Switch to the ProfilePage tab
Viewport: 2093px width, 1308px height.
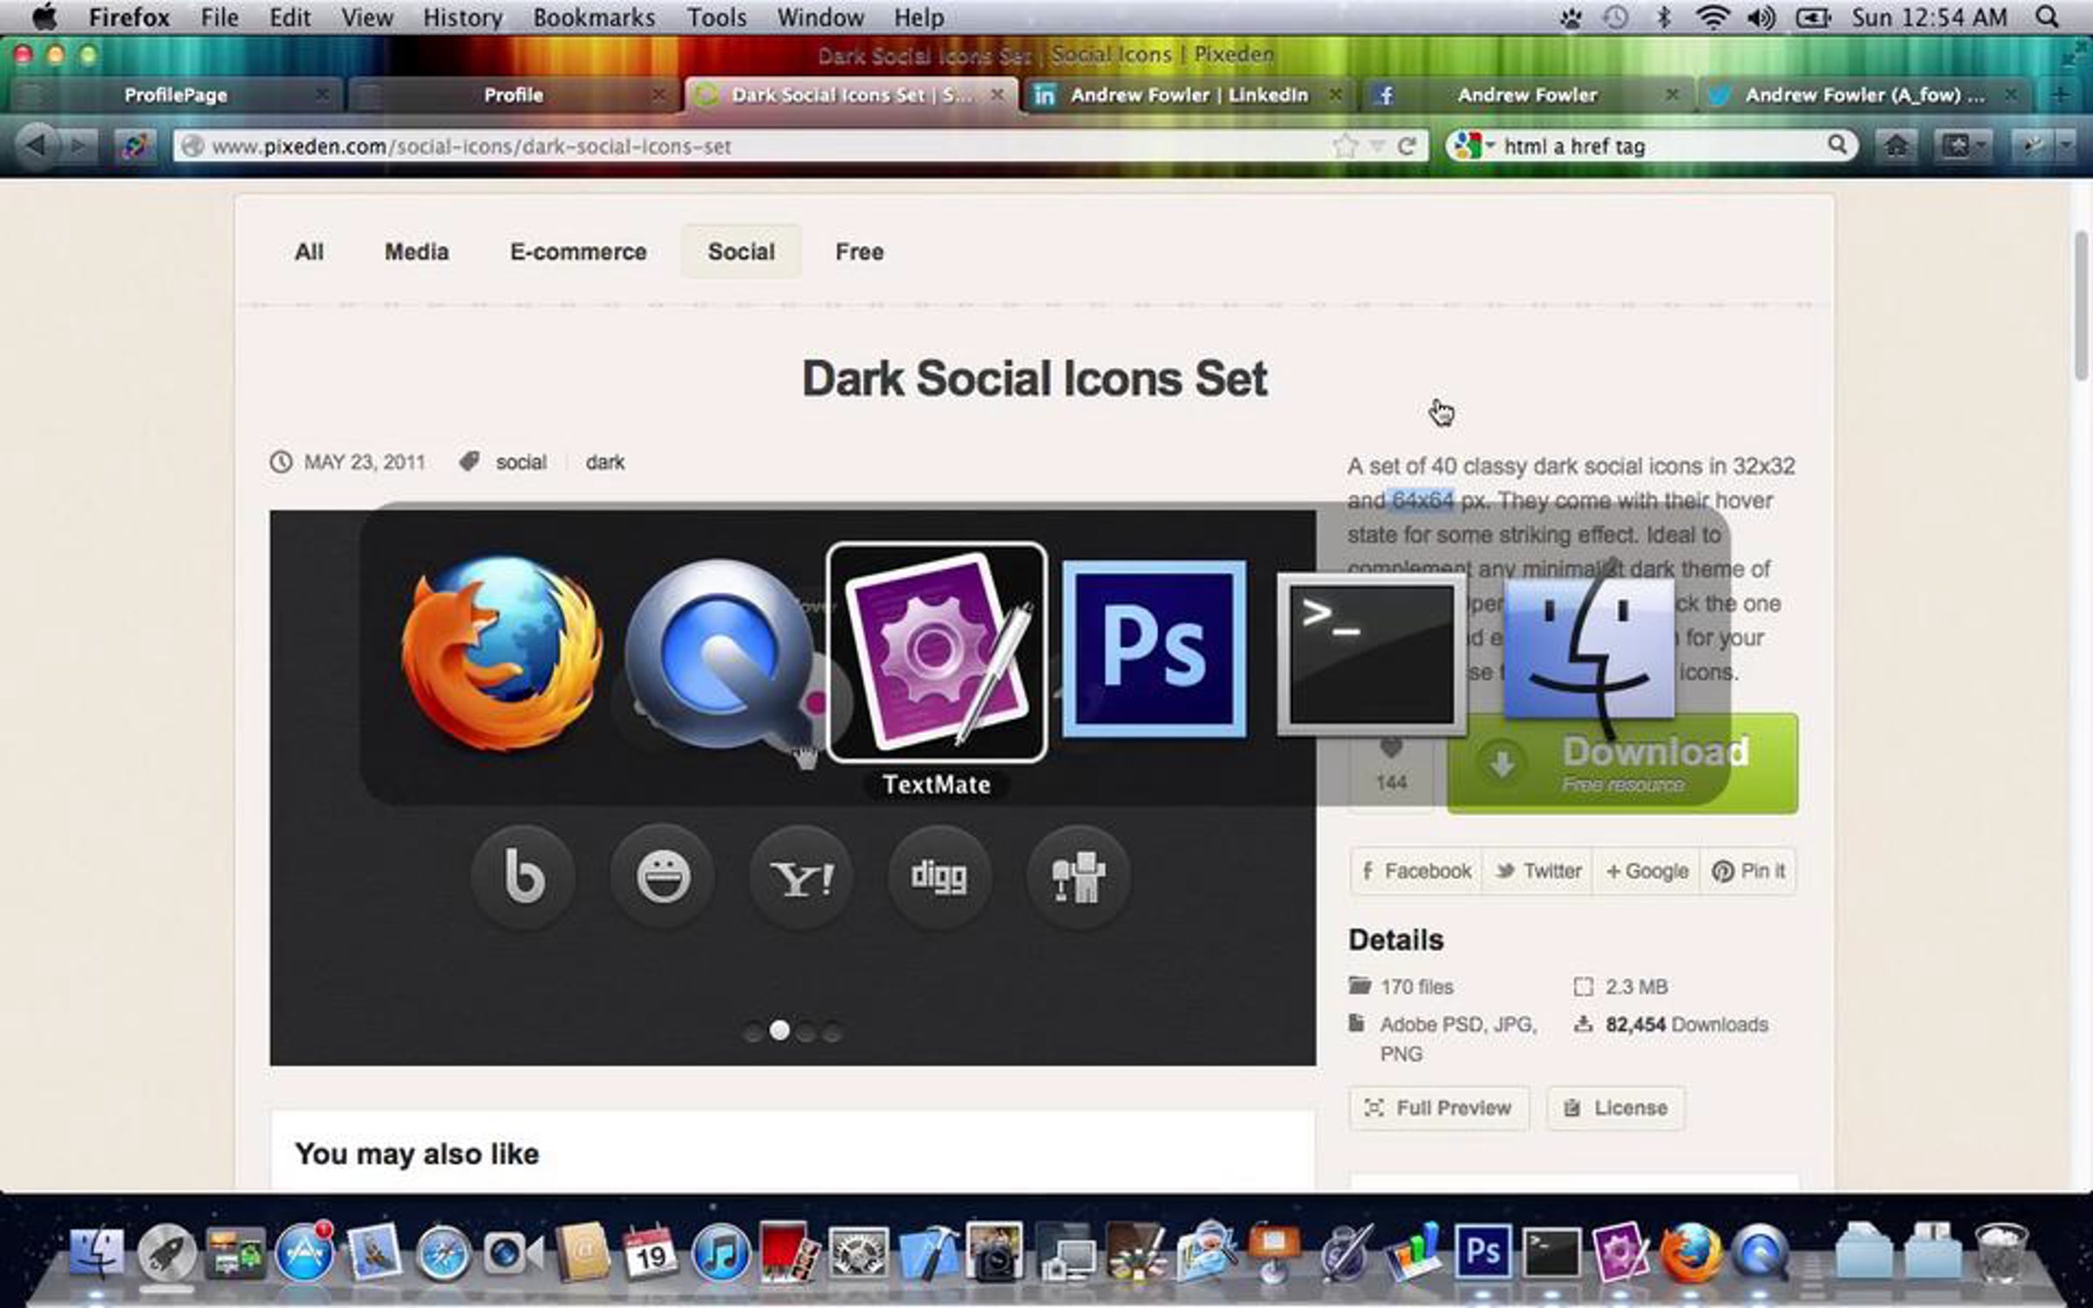point(174,94)
